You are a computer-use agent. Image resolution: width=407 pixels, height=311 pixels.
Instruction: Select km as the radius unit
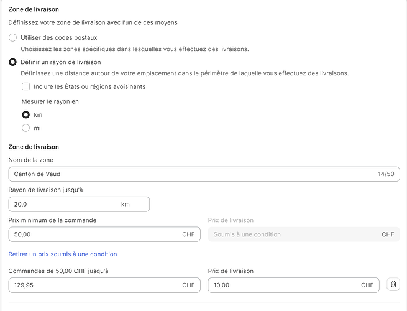tap(26, 115)
